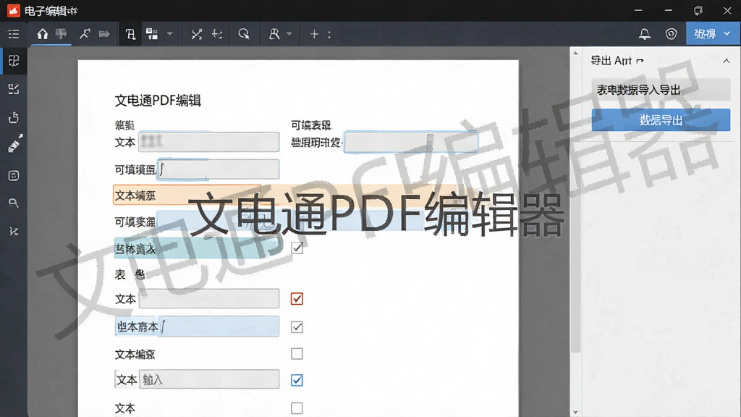The height and width of the screenshot is (417, 741).
Task: Click the plus-minus adjust icon
Action: pos(217,34)
